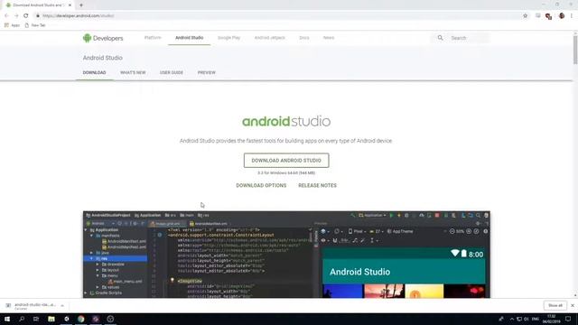Switch to the USER GUIDE tab

coord(172,72)
